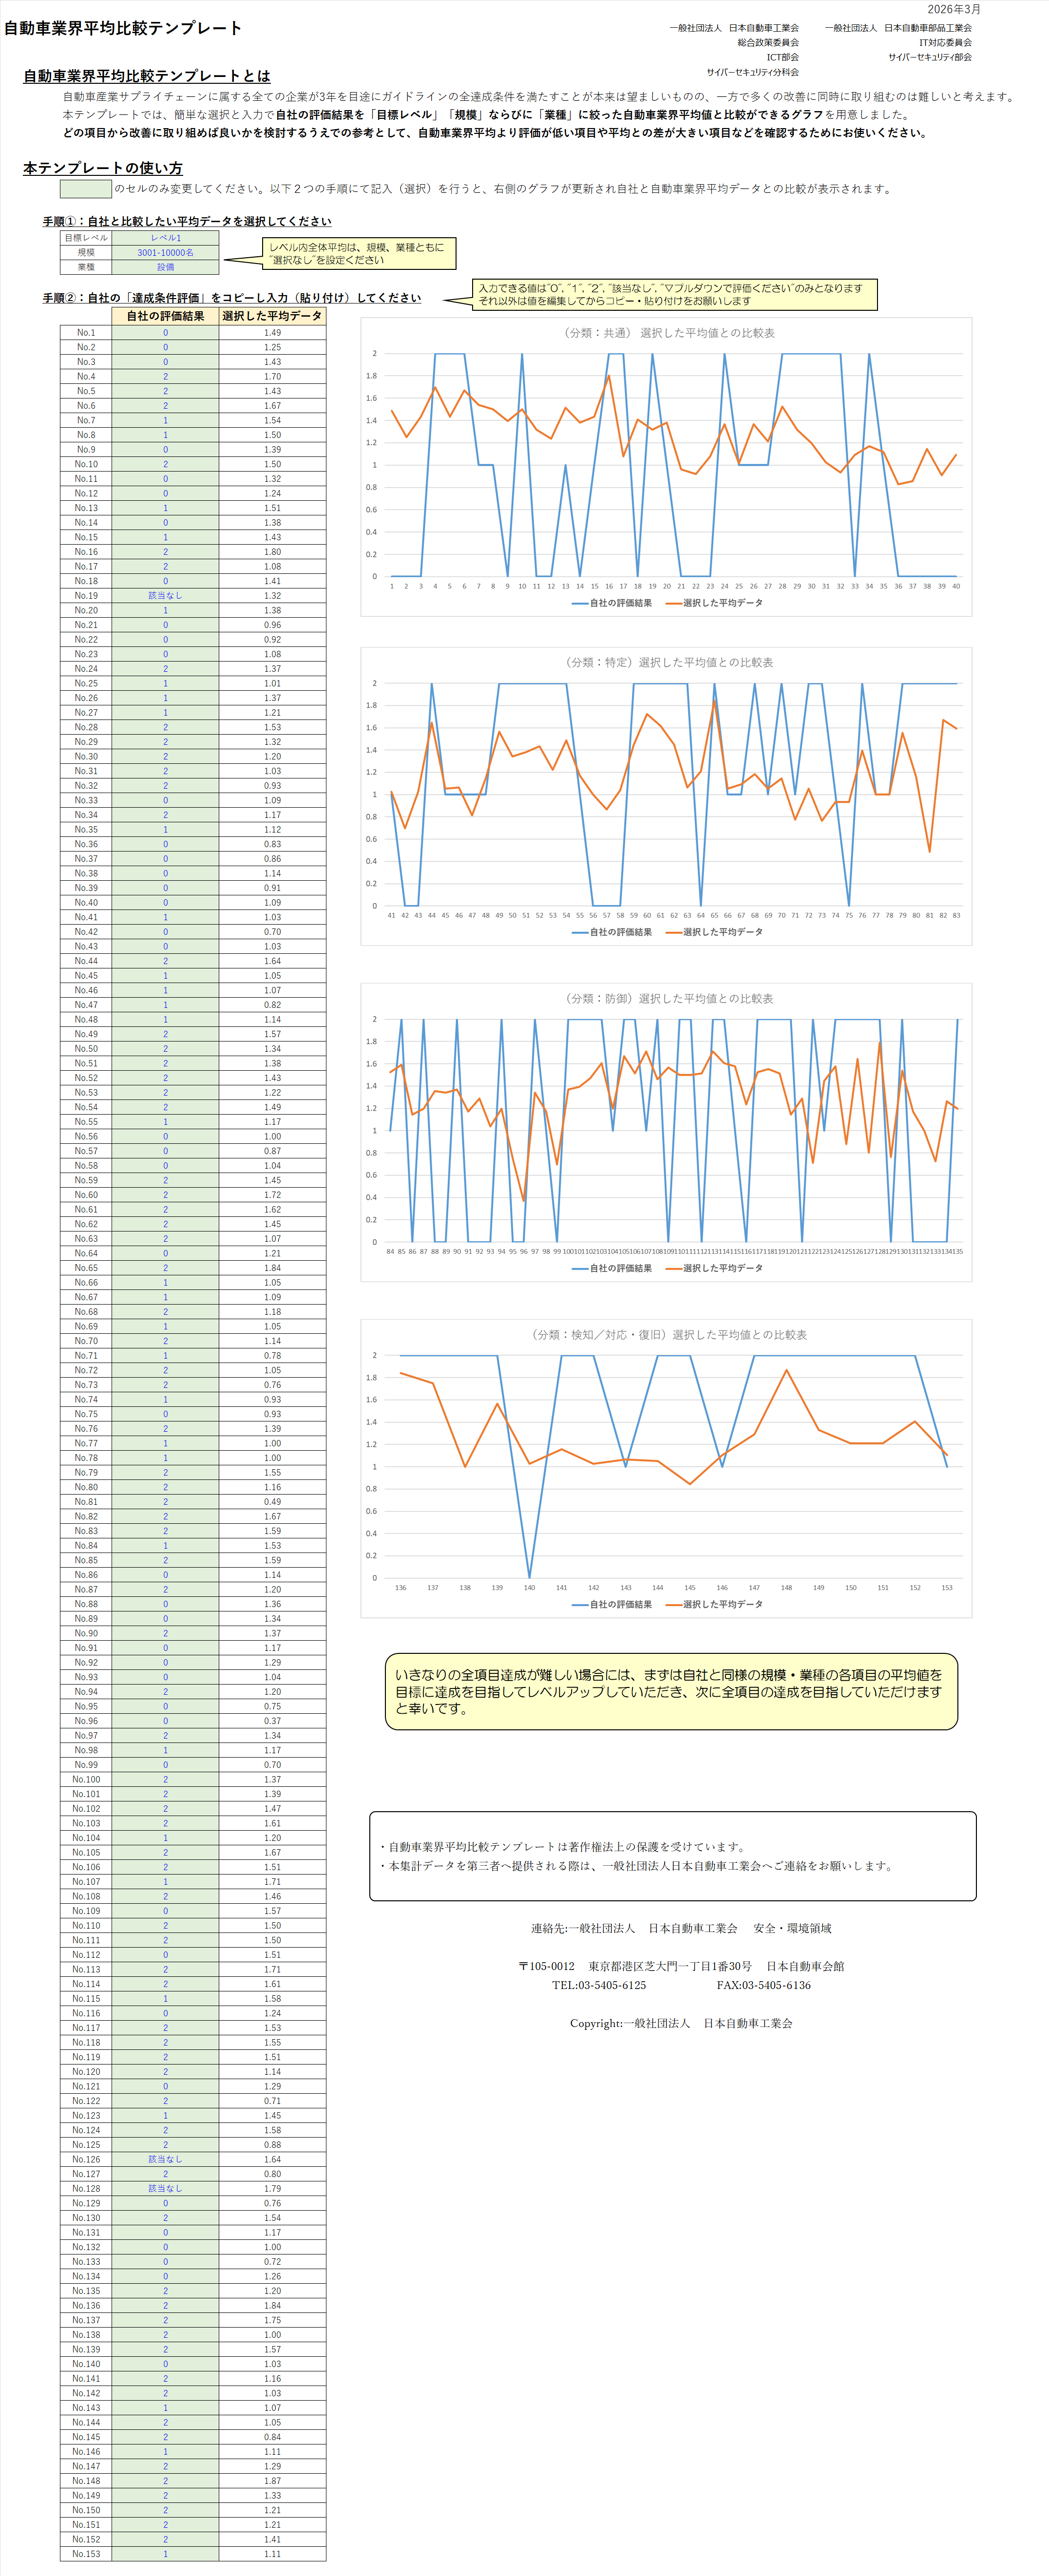Click the 自社の評価結果 column header

(x=165, y=316)
